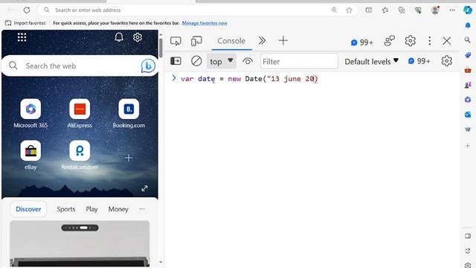The image size is (476, 268).
Task: Click Import favorites on favorites bar
Action: [25, 23]
